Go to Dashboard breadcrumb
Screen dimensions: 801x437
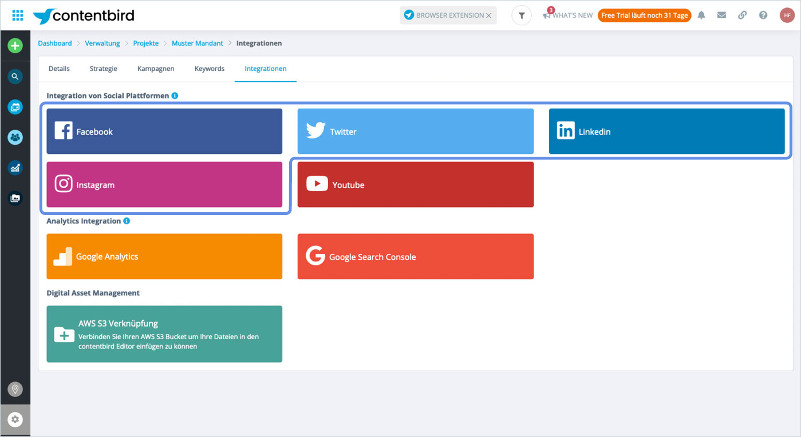(x=55, y=43)
